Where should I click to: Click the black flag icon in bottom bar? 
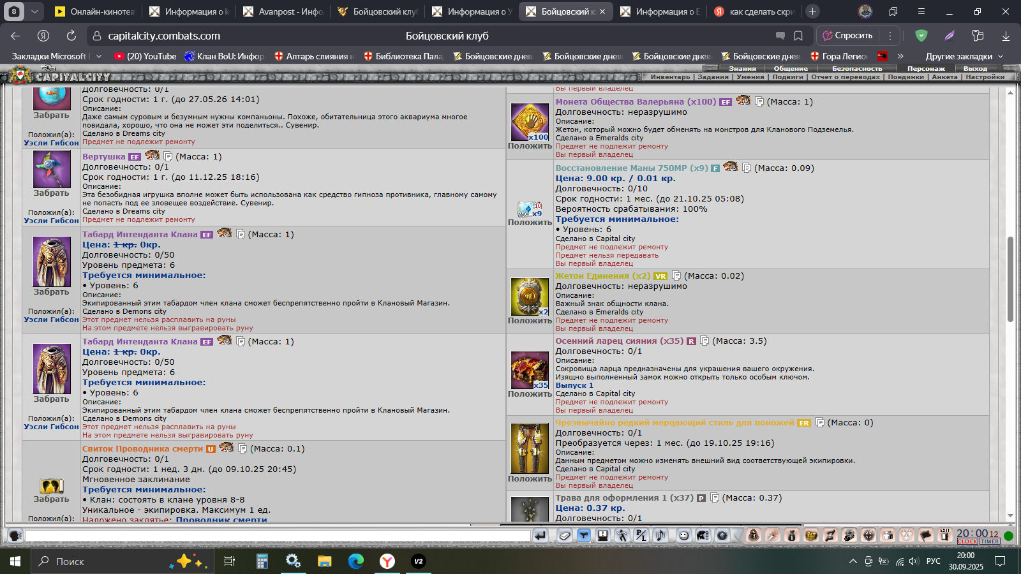[926, 536]
